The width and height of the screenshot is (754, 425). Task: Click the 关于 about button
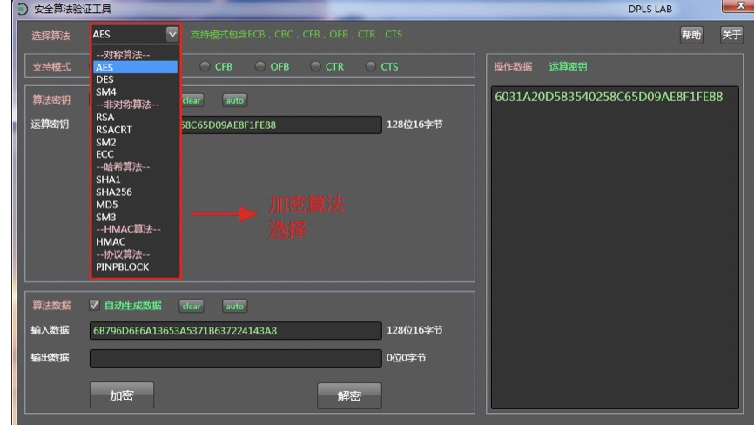(730, 35)
